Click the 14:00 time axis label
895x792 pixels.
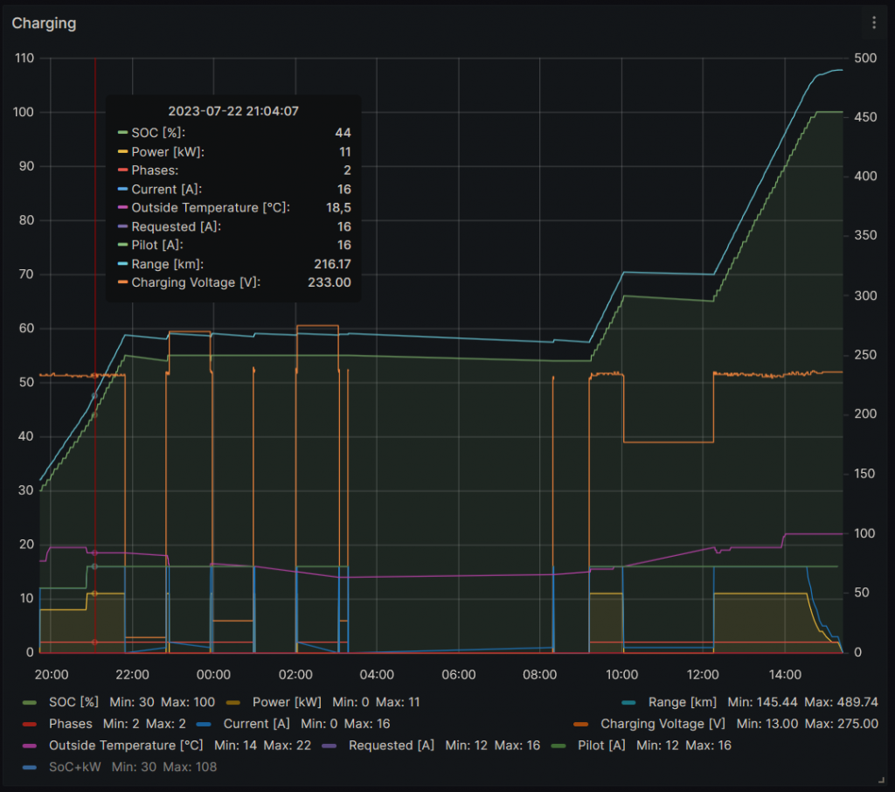coord(785,675)
